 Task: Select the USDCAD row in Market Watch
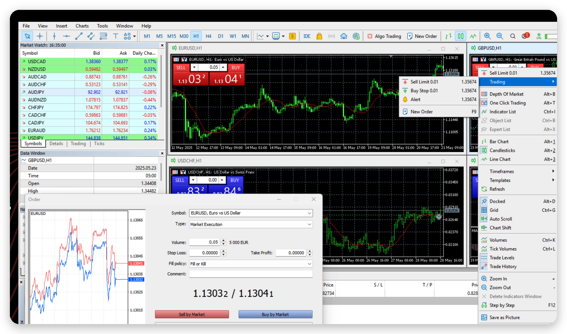tap(89, 62)
